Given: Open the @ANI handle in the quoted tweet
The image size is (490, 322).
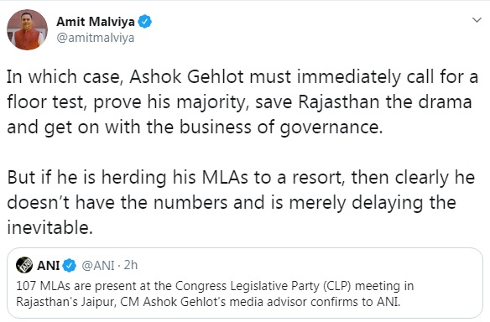Looking at the screenshot, I should click(x=98, y=266).
